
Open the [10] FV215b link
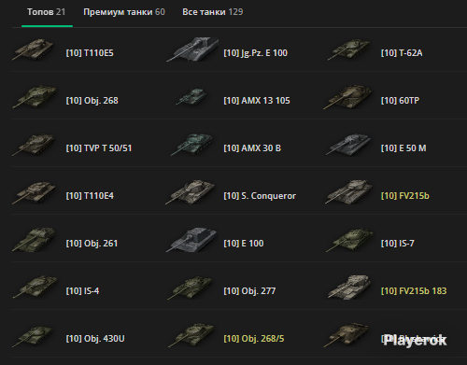pos(405,196)
